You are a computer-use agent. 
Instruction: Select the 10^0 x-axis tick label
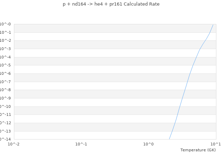pos(148,144)
